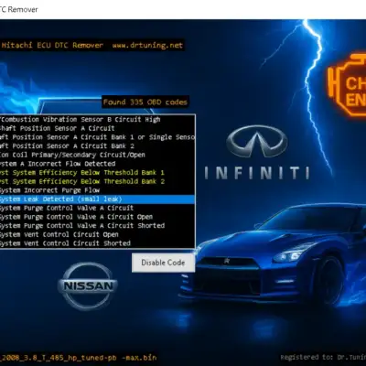Click the orange check engine icon
This screenshot has height=366, width=366.
click(x=347, y=86)
